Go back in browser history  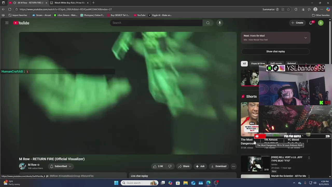(3, 9)
